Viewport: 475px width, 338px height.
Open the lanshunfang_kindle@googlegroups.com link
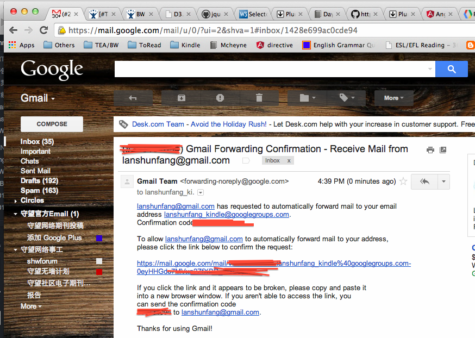coord(227,215)
